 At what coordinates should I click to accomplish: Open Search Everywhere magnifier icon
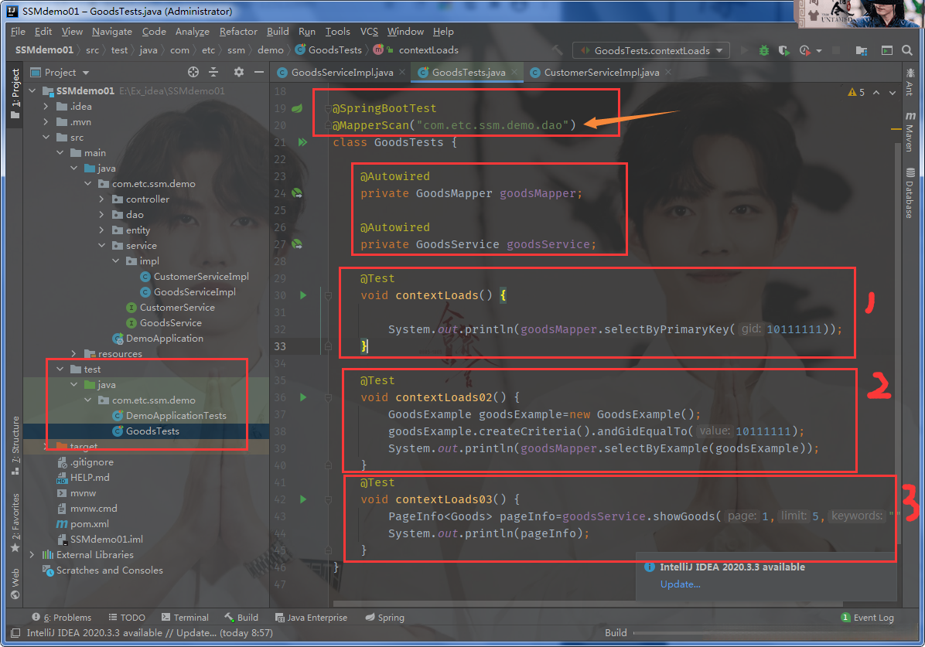pos(907,50)
